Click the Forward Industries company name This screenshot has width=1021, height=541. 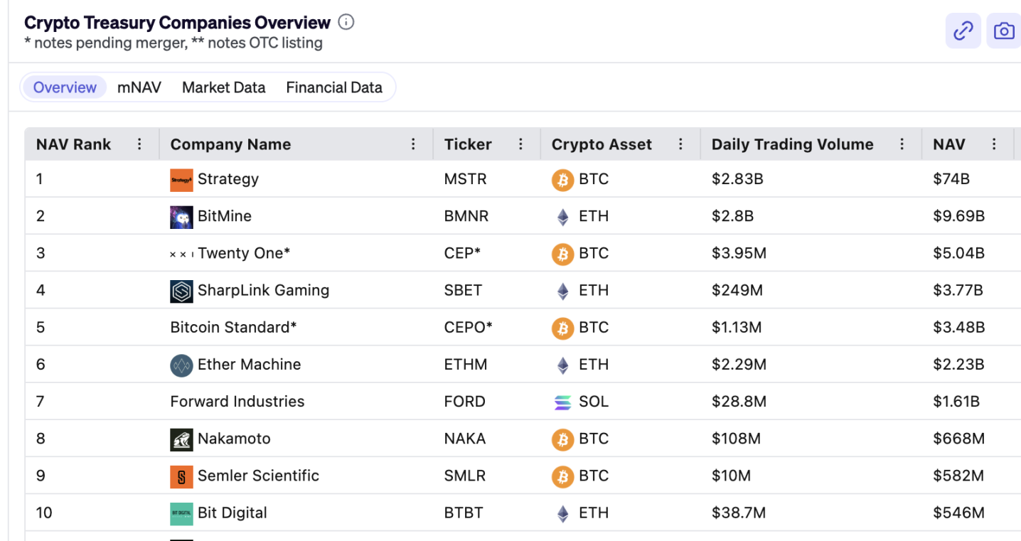(x=237, y=402)
